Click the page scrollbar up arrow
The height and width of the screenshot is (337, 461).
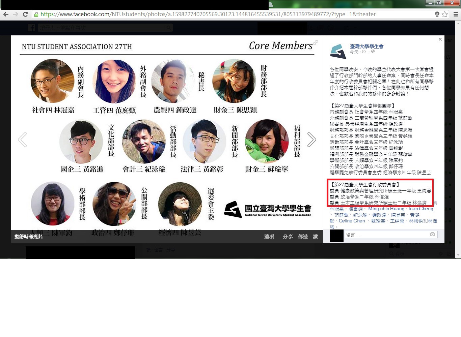(x=458, y=23)
